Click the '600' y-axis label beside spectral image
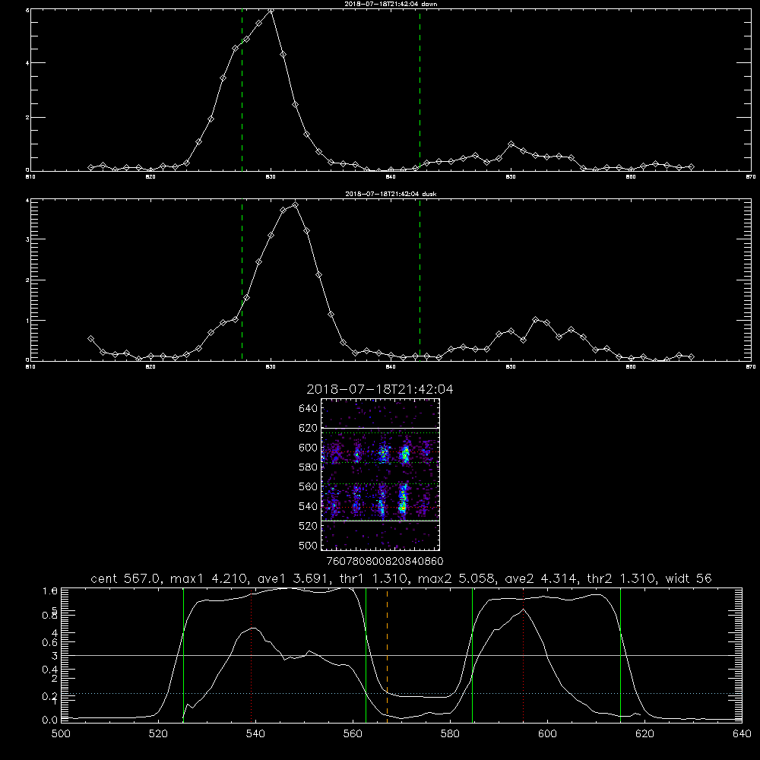 coord(309,448)
